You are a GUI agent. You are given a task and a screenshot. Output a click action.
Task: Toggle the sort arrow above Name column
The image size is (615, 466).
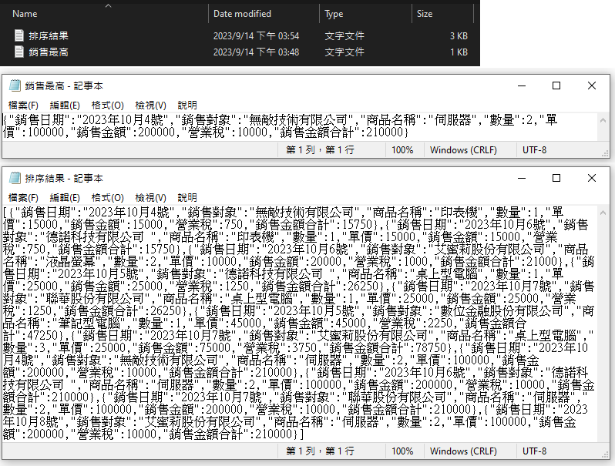108,6
